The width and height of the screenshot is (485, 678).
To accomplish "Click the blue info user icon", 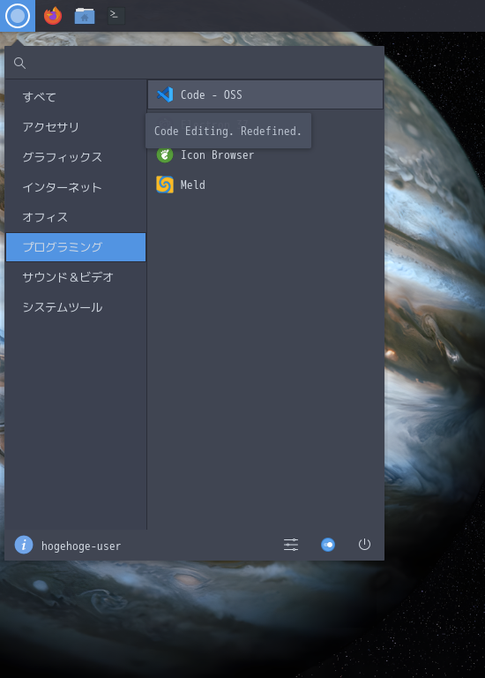I will 24,545.
